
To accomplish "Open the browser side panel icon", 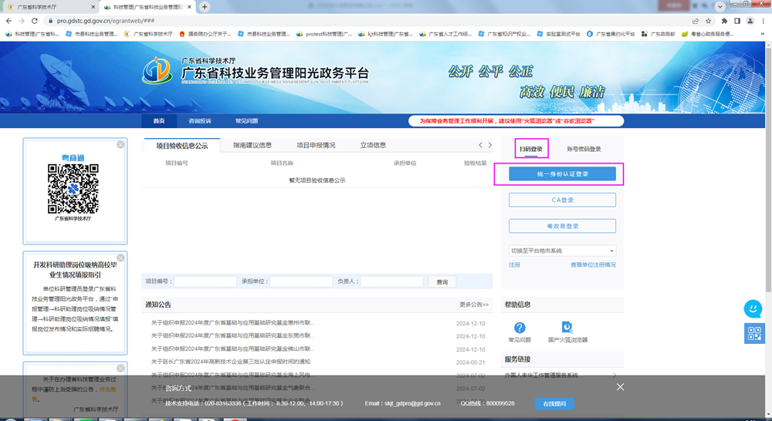I will tap(737, 21).
